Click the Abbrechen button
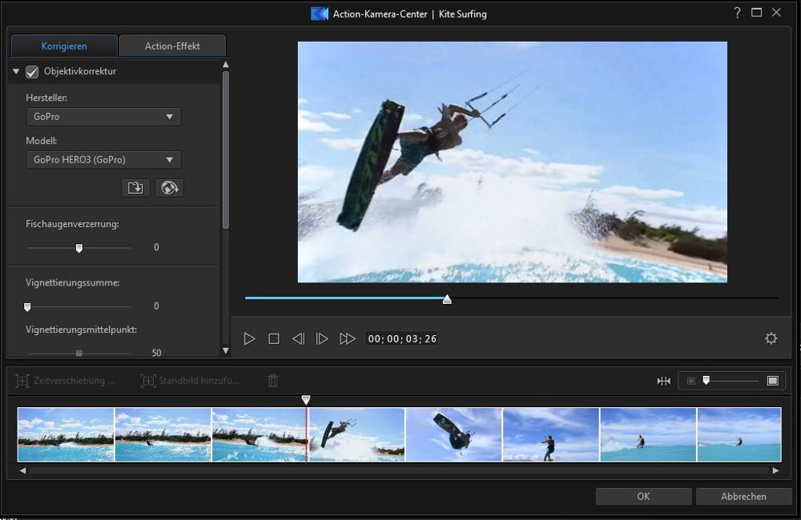The image size is (801, 520). point(743,497)
